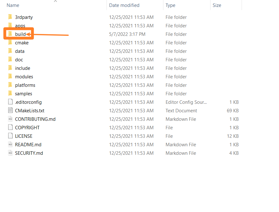279x212 pixels.
Task: Select the data folder name
Action: click(20, 51)
